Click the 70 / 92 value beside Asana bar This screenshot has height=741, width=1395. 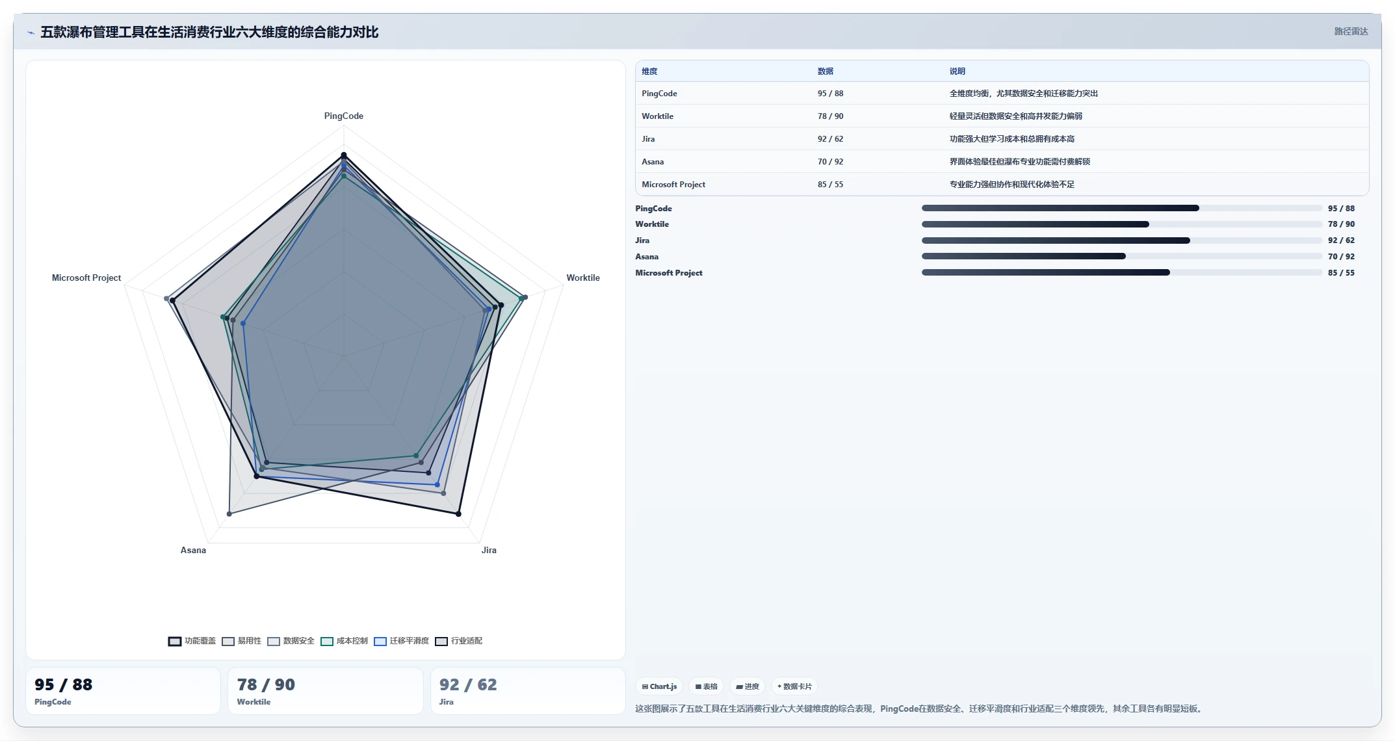point(1341,257)
